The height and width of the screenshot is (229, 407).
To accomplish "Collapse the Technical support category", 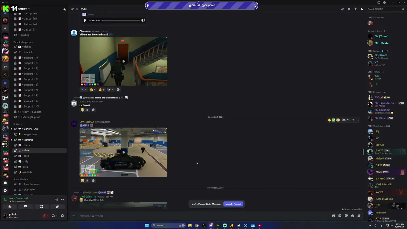I will pos(23,42).
